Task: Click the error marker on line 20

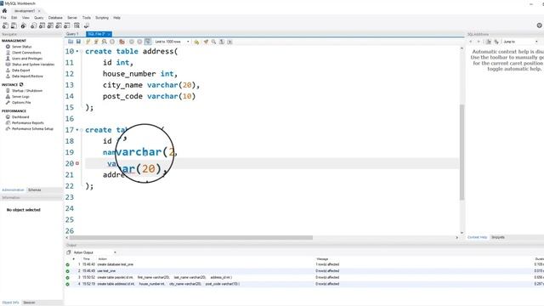Action: point(77,163)
